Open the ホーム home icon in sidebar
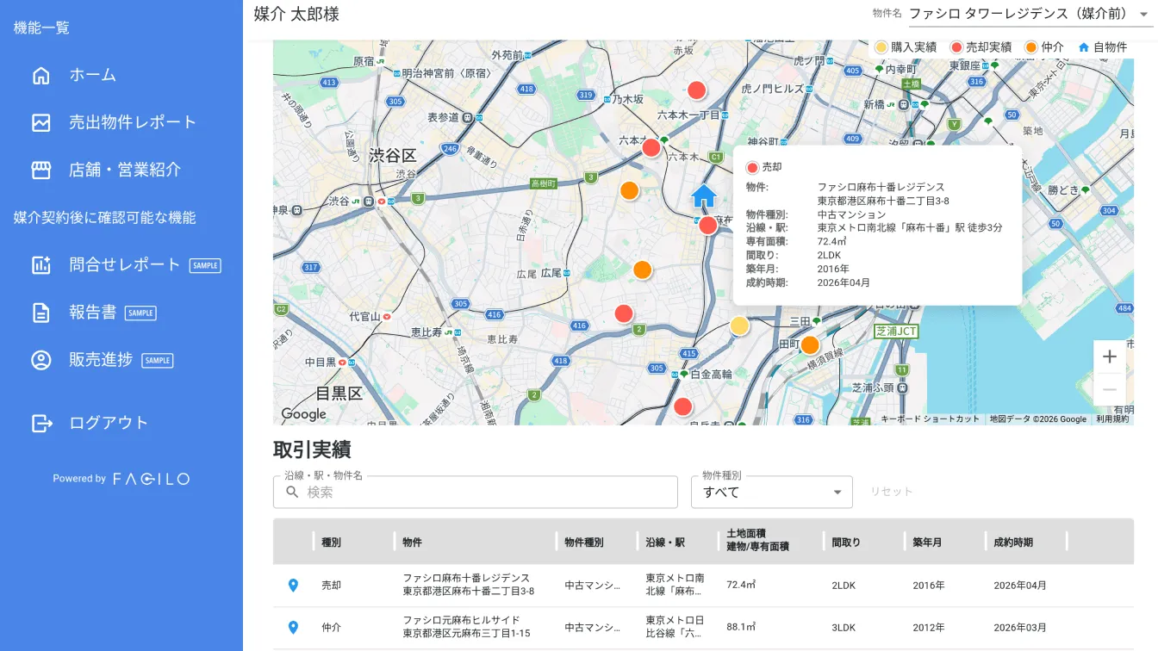This screenshot has height=651, width=1158. click(40, 75)
